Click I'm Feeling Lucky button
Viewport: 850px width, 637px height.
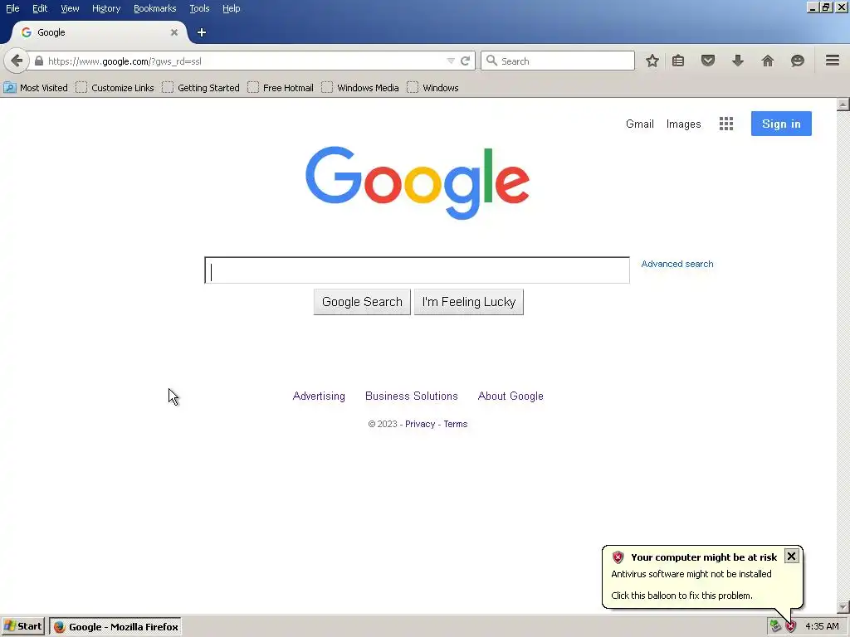(x=469, y=302)
